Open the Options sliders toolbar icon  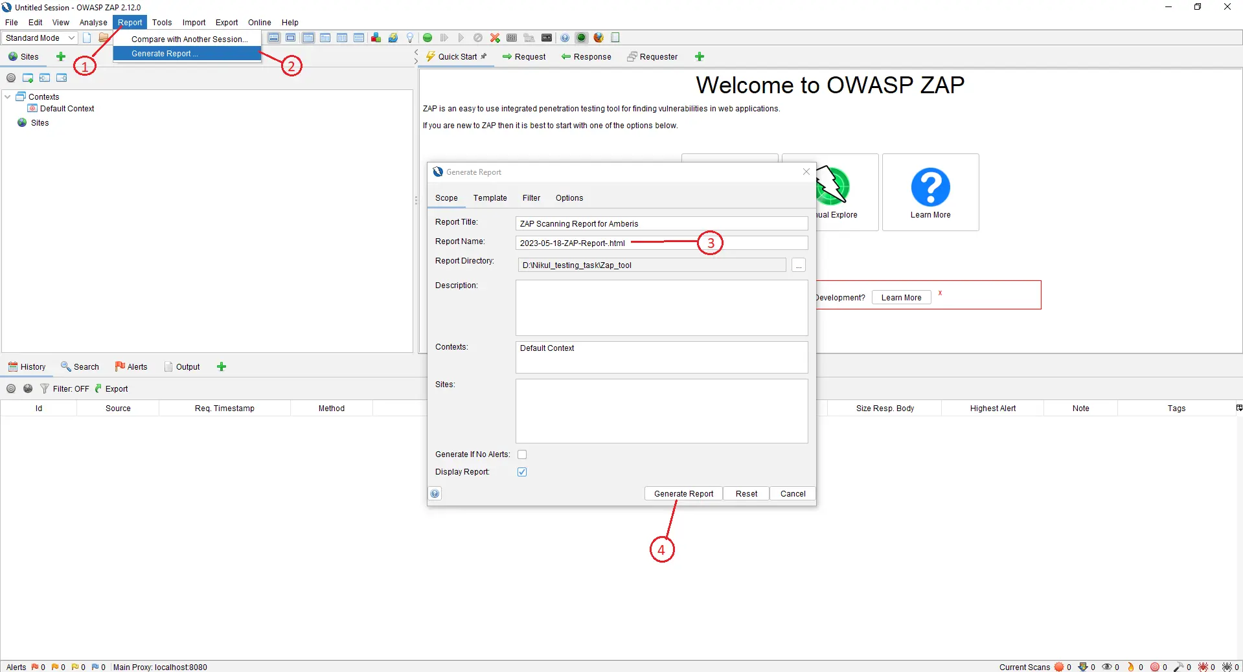point(511,38)
